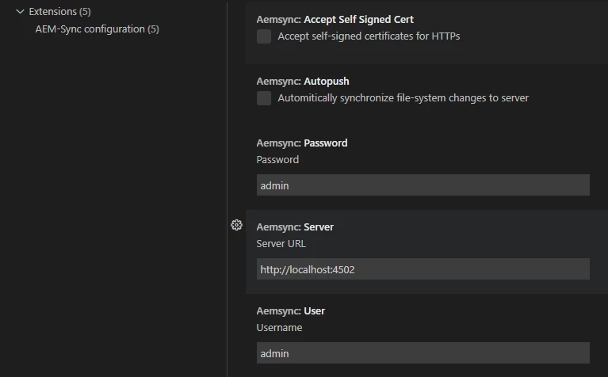Click the 'Server URL' description text
The width and height of the screenshot is (608, 377).
(281, 244)
